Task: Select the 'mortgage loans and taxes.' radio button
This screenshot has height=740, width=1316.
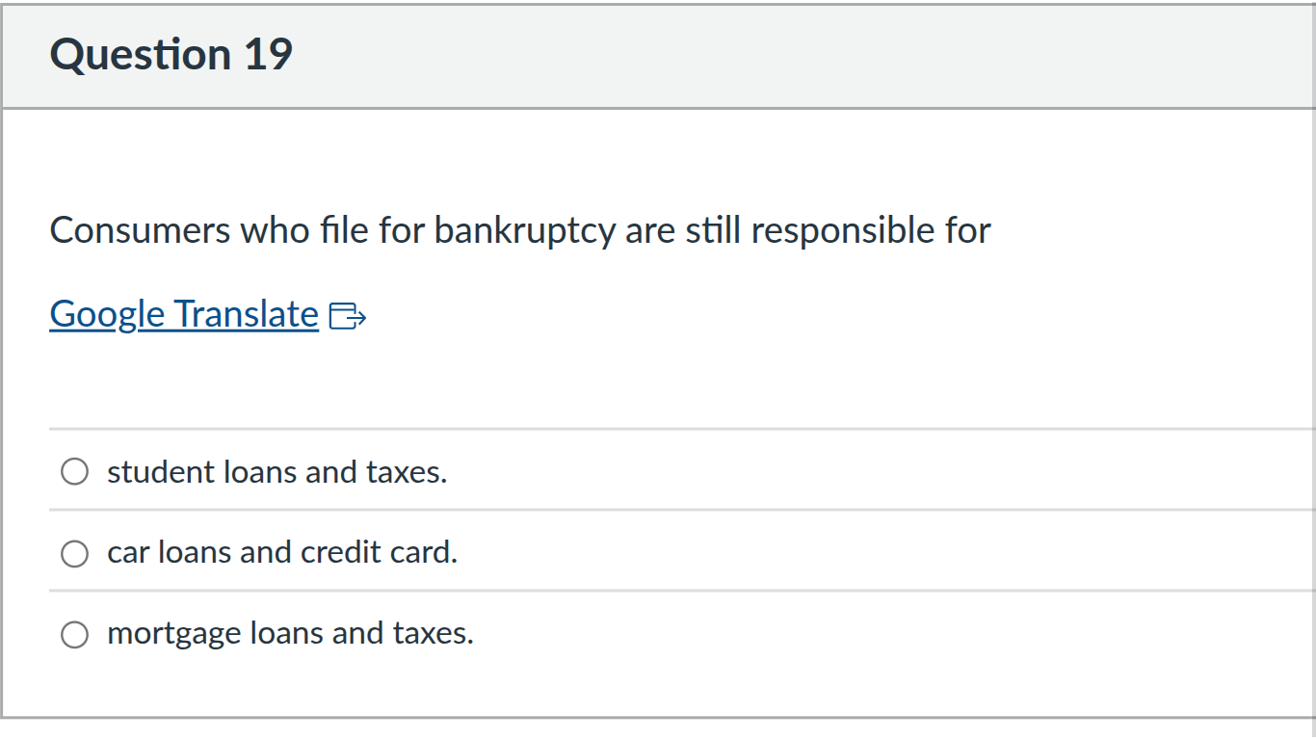Action: click(x=74, y=634)
